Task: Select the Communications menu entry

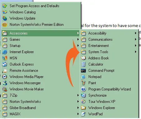Action: click(x=109, y=39)
